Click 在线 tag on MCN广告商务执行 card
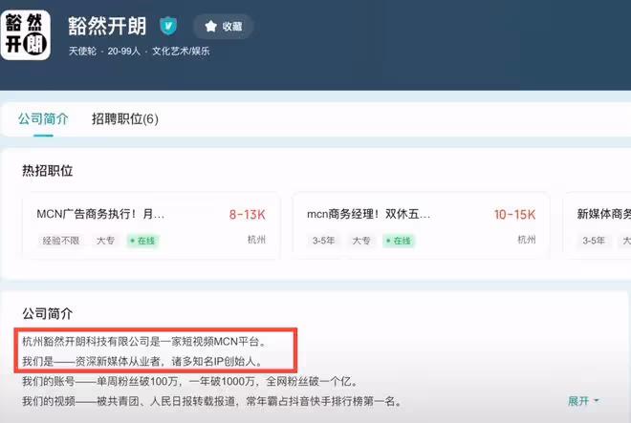The height and width of the screenshot is (423, 631). click(142, 241)
